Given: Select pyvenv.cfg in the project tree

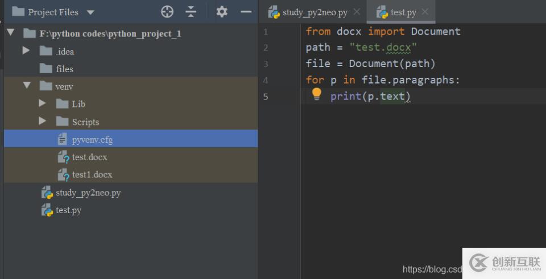Looking at the screenshot, I should pos(131,139).
